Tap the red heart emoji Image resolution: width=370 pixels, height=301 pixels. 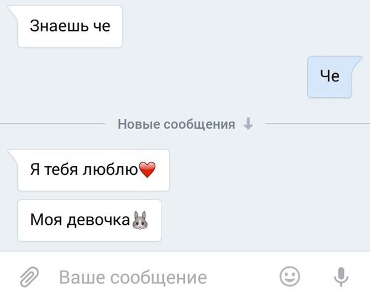point(147,169)
